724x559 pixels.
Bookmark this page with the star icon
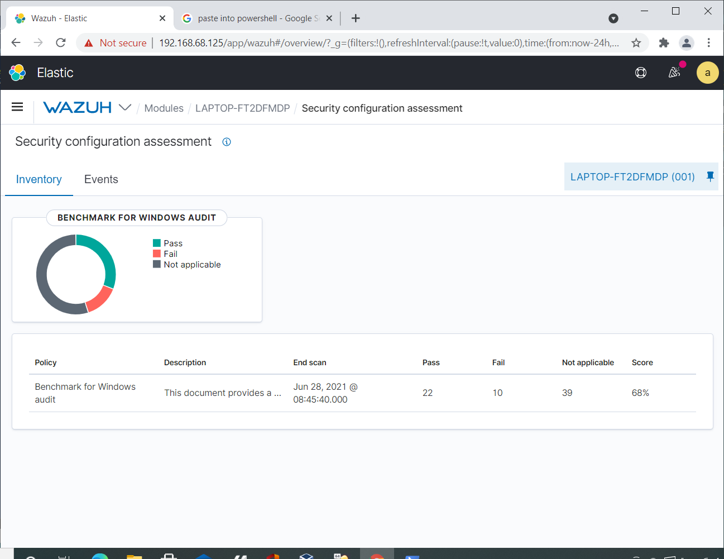click(x=636, y=43)
